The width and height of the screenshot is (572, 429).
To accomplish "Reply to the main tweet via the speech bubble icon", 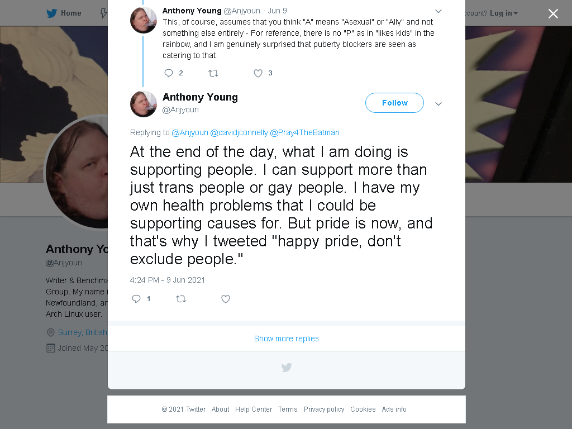I will [x=136, y=299].
